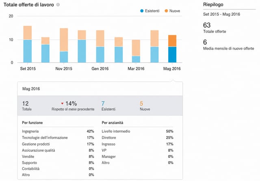Click the Nov 2015 axis label
The image size is (260, 181).
click(x=64, y=69)
